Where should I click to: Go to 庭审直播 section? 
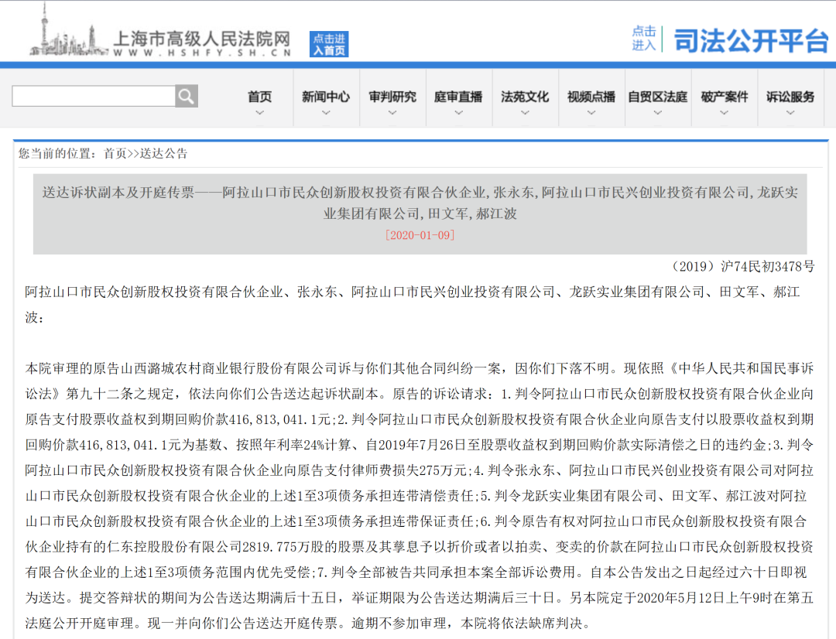[457, 97]
